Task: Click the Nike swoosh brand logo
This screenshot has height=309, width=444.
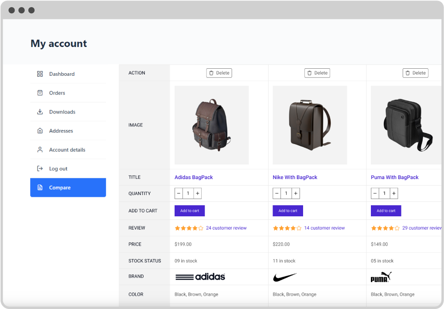Action: coord(285,277)
